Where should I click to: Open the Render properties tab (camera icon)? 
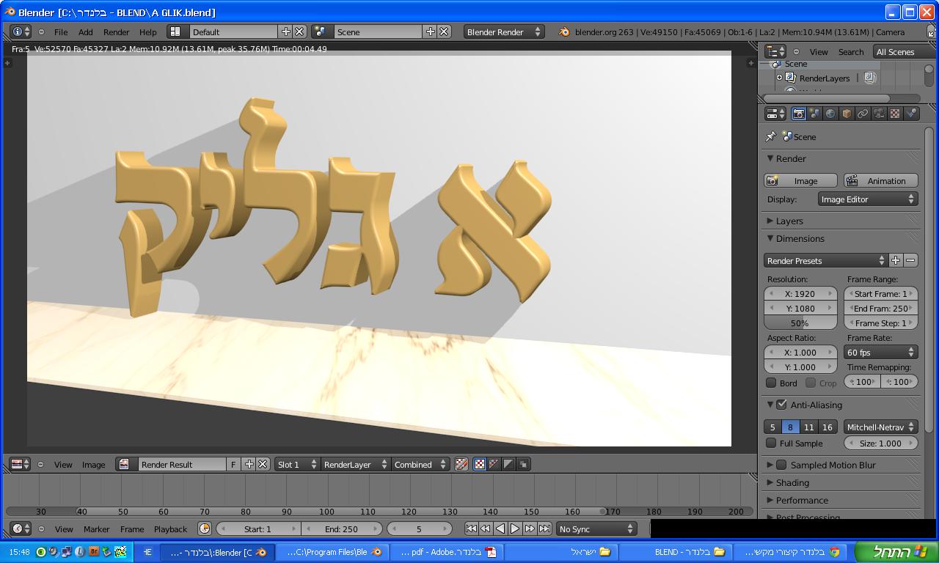click(x=798, y=114)
